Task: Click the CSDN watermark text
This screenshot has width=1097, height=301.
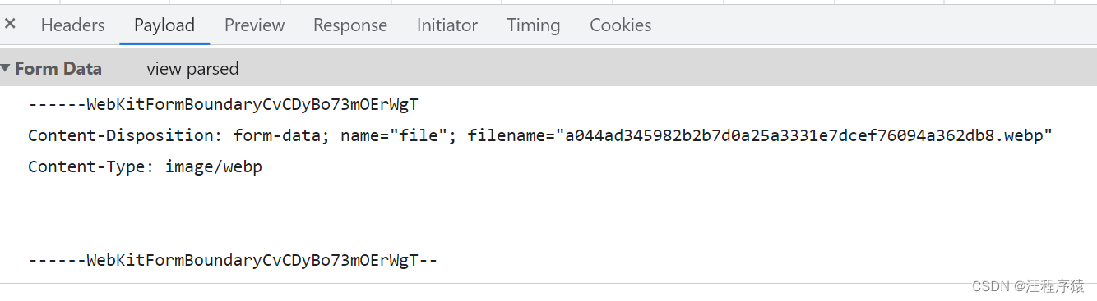Action: (x=1028, y=286)
